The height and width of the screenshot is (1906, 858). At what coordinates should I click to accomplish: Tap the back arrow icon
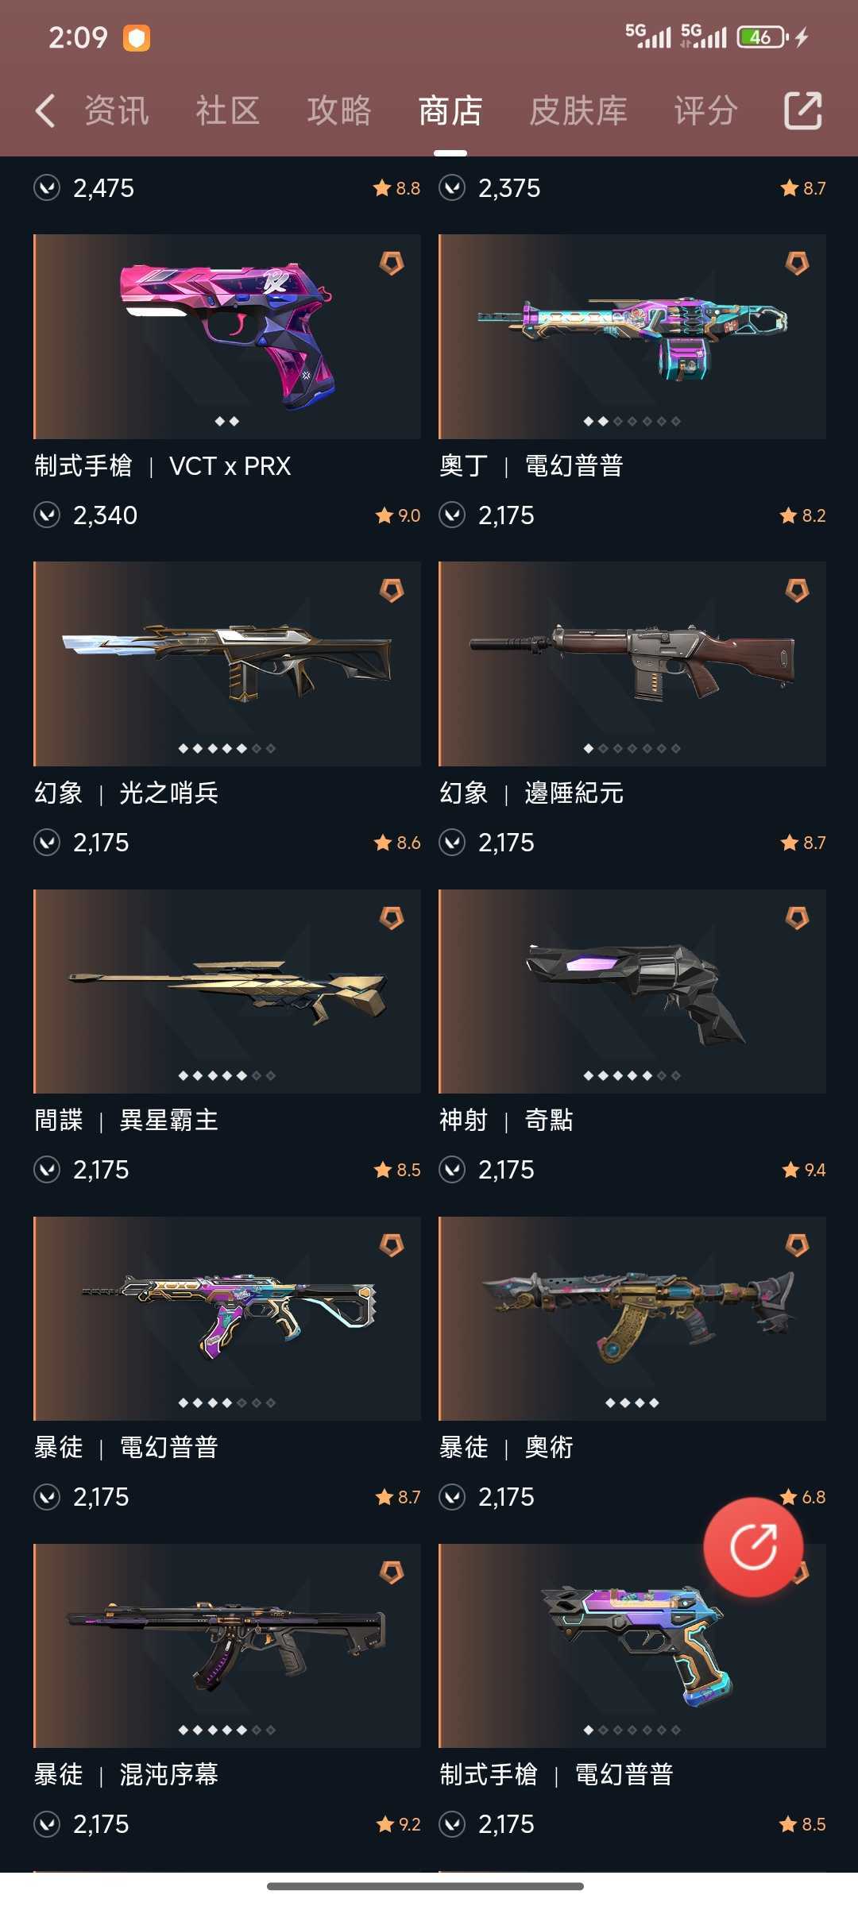click(45, 110)
